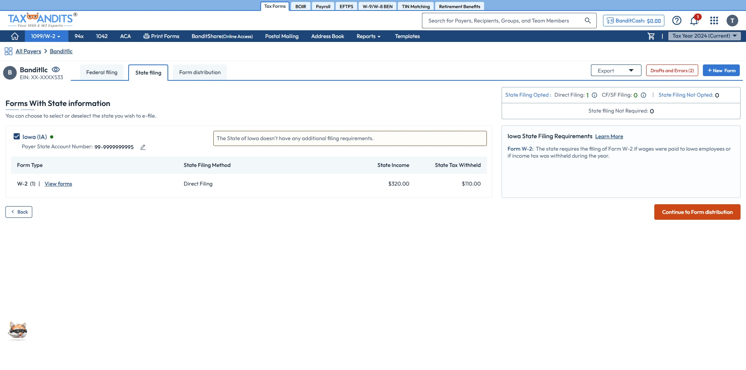This screenshot has height=370, width=746.
Task: Show info for CF/SF Filing count
Action: (643, 95)
